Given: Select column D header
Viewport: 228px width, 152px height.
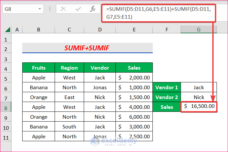Looking at the screenshot, I should coord(100,30).
